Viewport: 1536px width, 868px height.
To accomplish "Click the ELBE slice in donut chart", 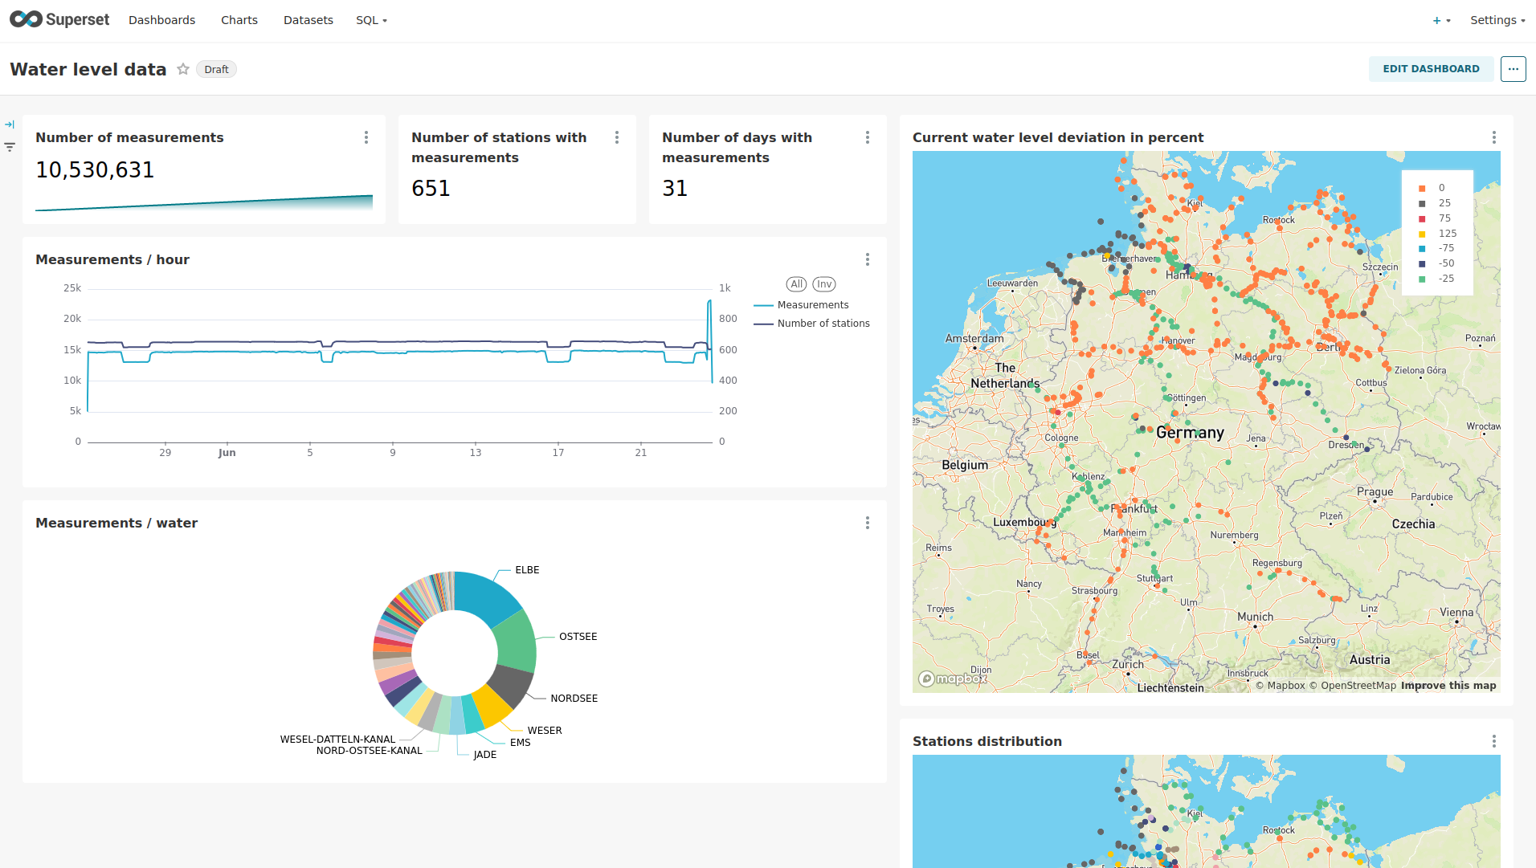I will (486, 597).
